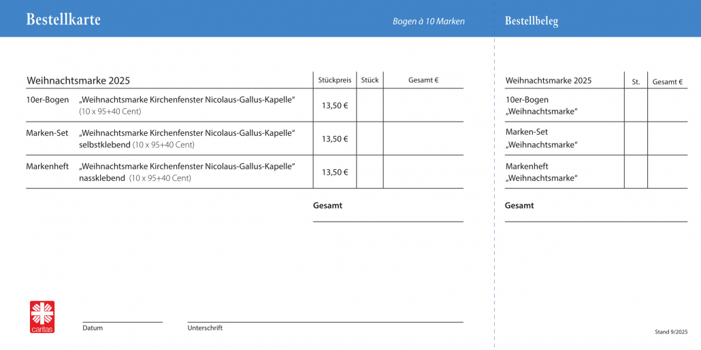Click the 'nassklebend' Markenheft description
Viewport: 701px width, 350px height.
(102, 178)
